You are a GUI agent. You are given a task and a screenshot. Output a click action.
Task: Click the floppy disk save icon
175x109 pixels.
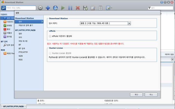(85, 8)
